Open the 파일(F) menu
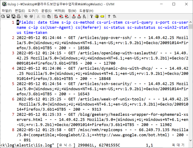The image size is (193, 148). click(7, 11)
